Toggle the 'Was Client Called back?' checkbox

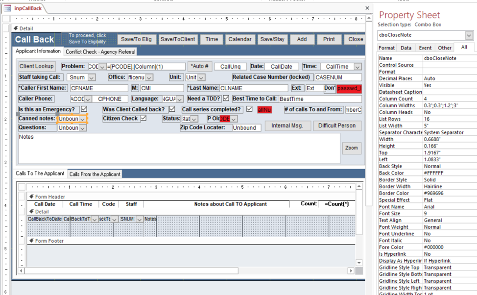tap(172, 109)
